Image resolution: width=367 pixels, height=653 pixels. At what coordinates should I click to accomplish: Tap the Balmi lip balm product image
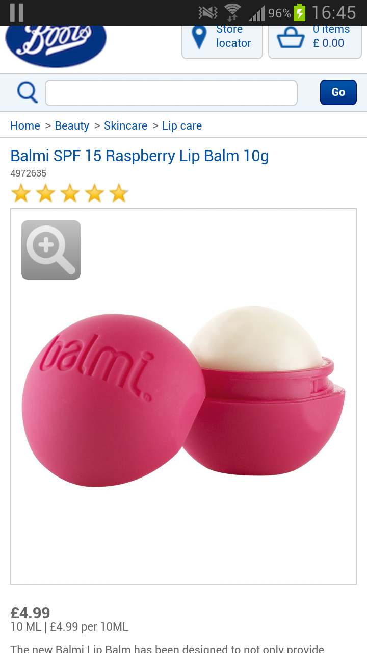pyautogui.click(x=183, y=396)
